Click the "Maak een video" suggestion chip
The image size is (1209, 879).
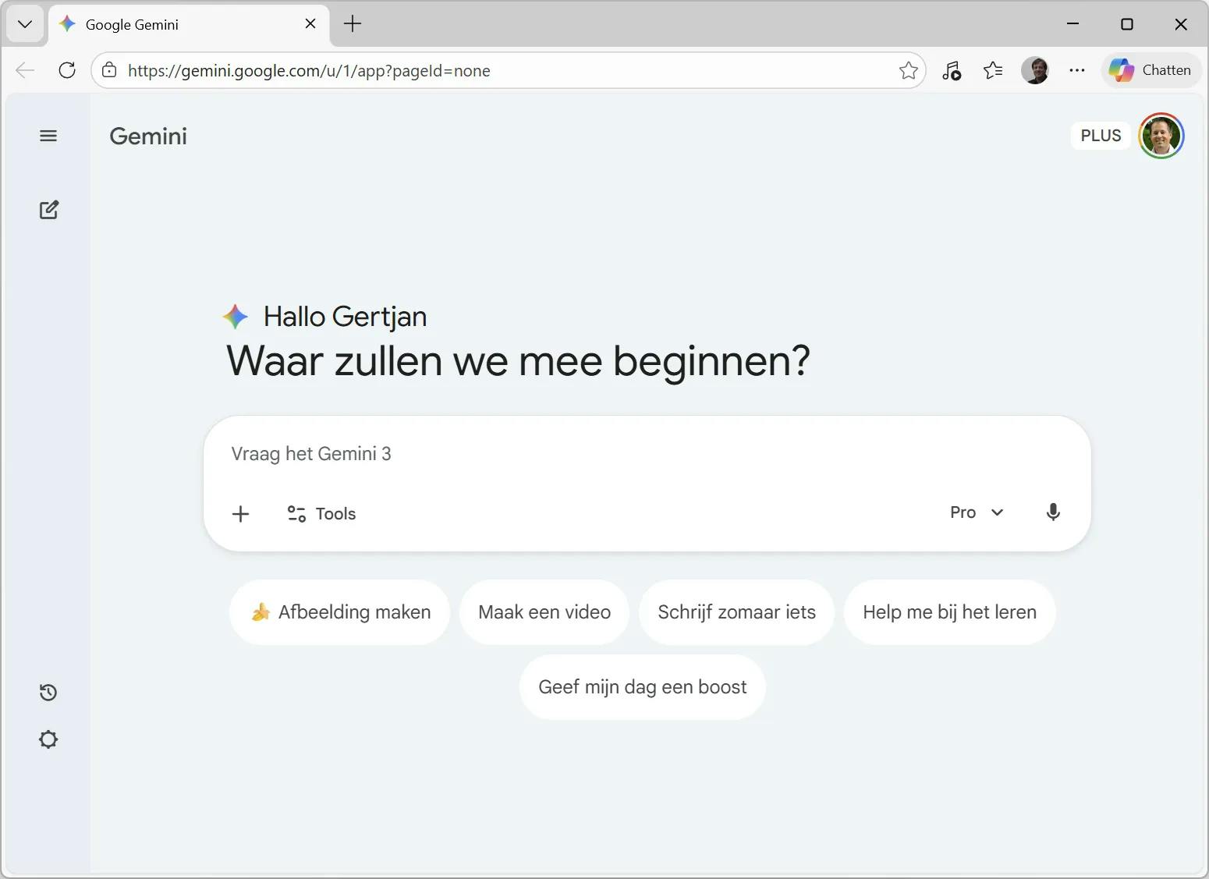pyautogui.click(x=544, y=612)
